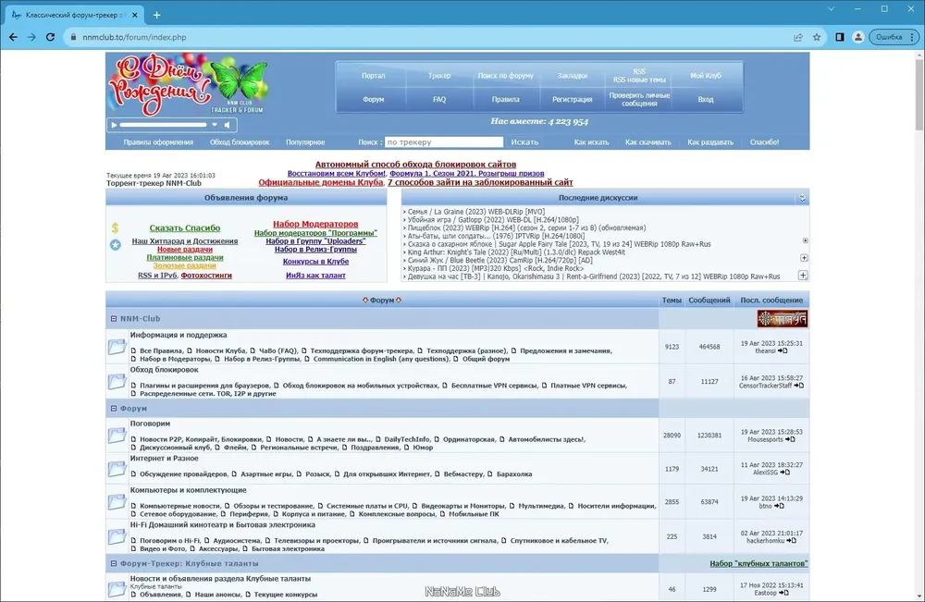Click play on the site audio player
925x602 pixels.
pyautogui.click(x=114, y=125)
